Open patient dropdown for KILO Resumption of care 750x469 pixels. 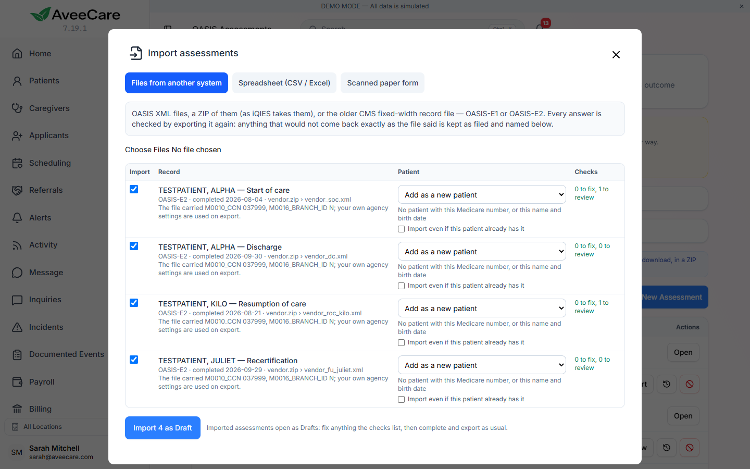tap(482, 308)
